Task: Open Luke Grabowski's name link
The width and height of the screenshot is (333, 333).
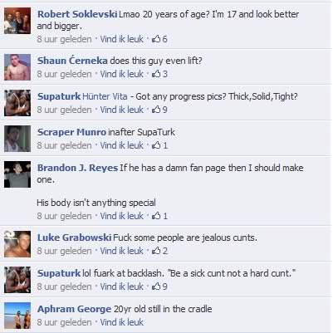Action: pyautogui.click(x=75, y=238)
